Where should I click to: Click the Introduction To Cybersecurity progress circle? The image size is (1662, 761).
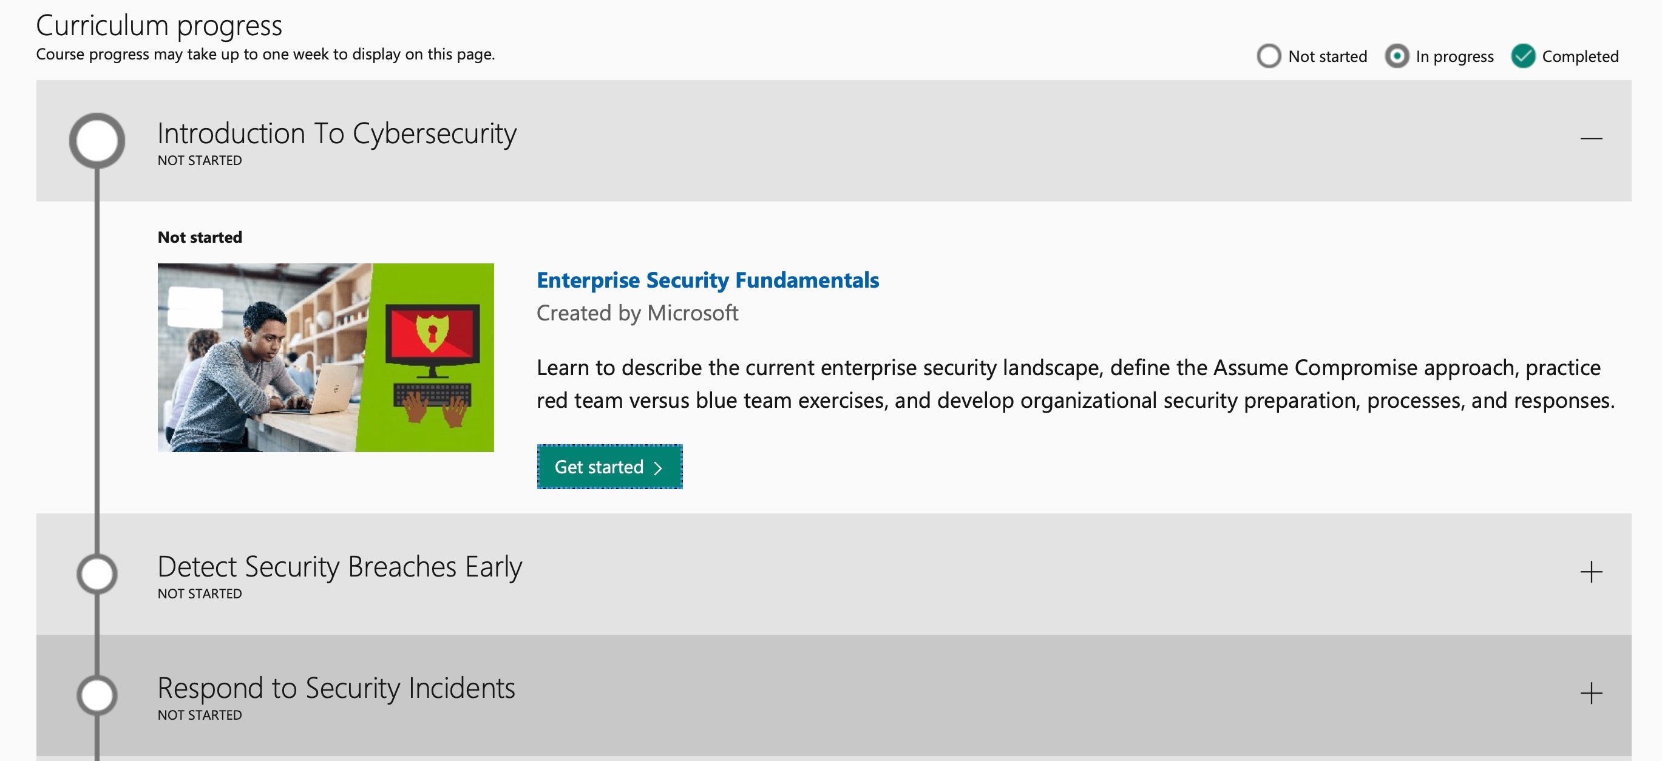pos(97,140)
